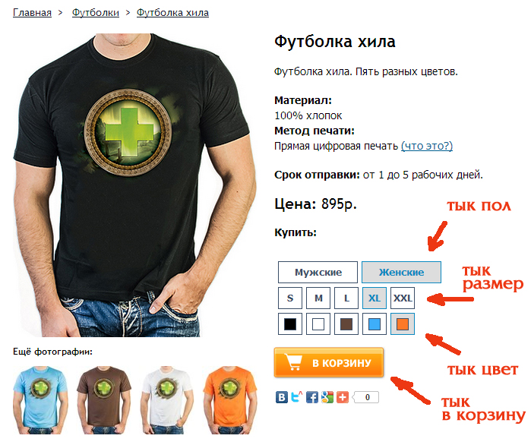531x445 pixels.
Task: Pick the orange color swatch
Action: tap(403, 323)
